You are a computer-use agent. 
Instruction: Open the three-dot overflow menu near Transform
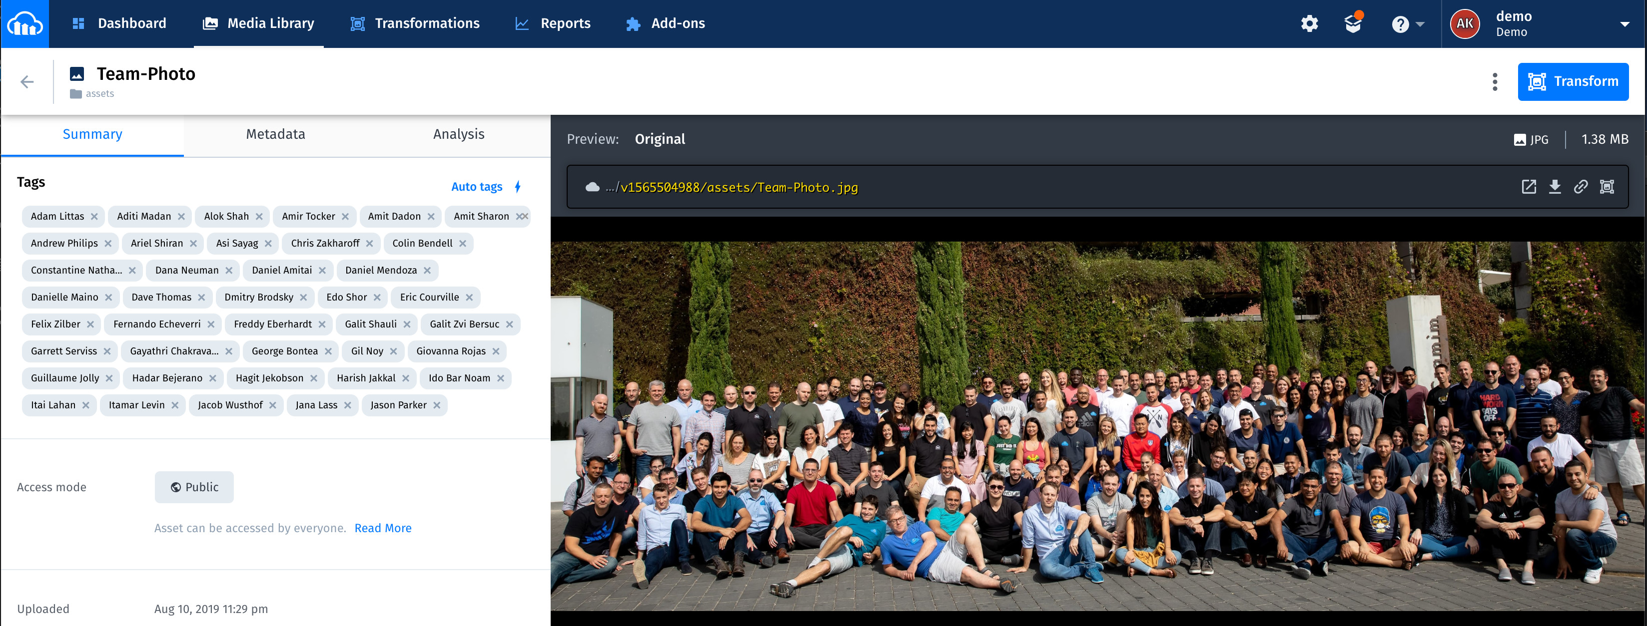pyautogui.click(x=1494, y=82)
